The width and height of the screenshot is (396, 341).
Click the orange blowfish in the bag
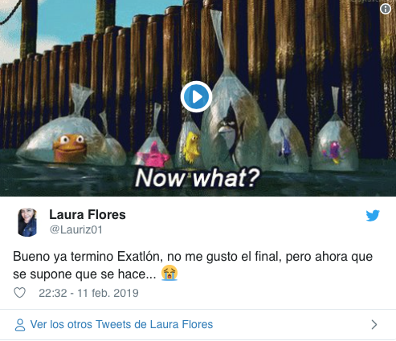coord(70,148)
